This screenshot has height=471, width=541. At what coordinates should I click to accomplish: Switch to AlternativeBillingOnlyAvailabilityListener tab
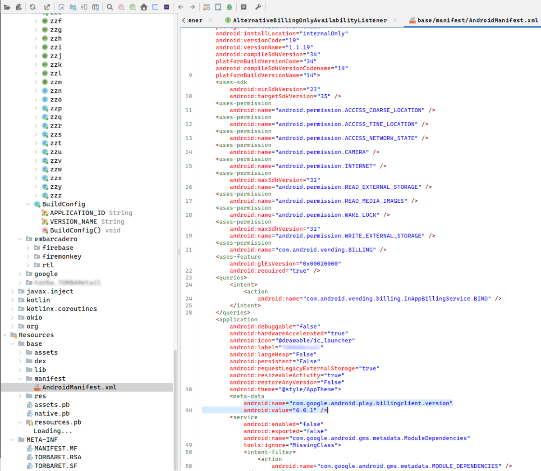[x=310, y=20]
